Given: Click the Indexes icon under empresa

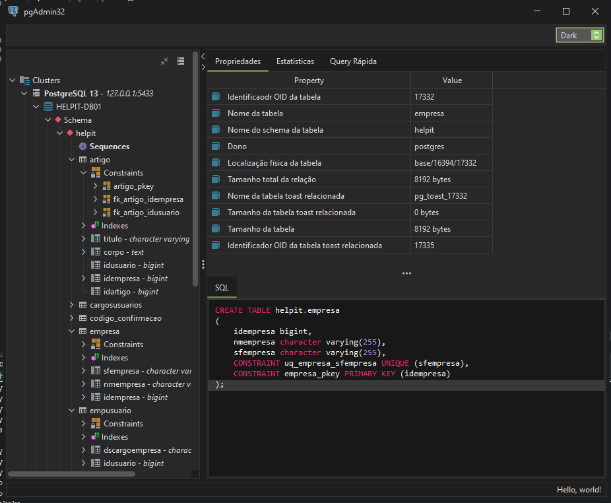Looking at the screenshot, I should coord(95,358).
